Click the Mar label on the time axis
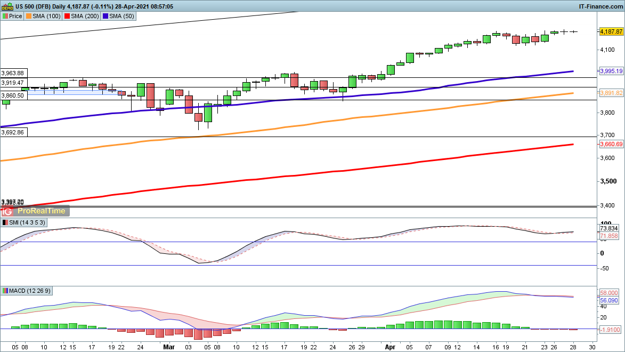The image size is (625, 352). pyautogui.click(x=169, y=346)
